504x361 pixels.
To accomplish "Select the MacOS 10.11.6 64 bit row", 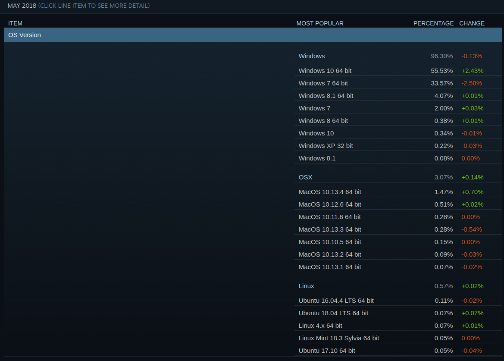I will (398, 217).
